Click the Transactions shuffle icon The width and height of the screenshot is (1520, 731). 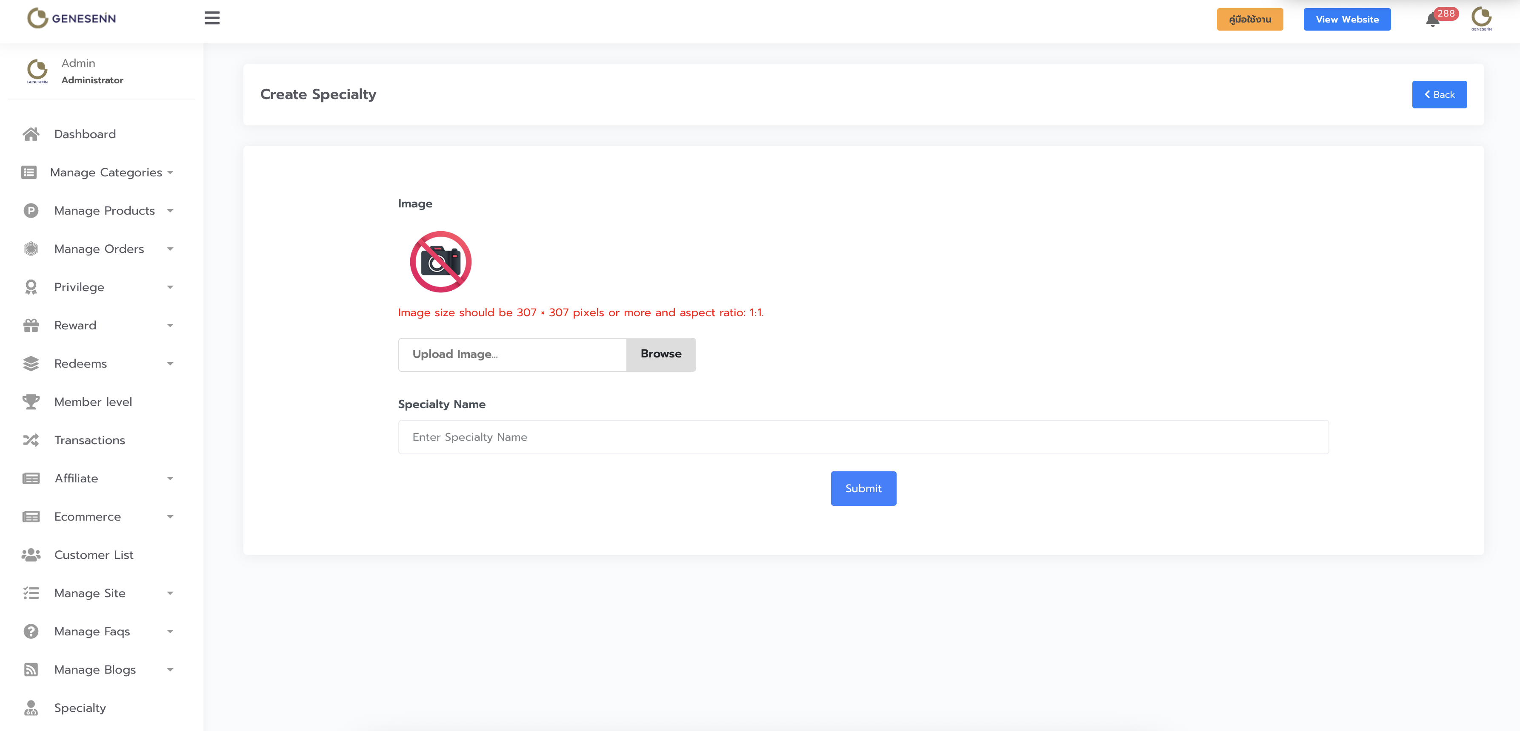point(31,440)
